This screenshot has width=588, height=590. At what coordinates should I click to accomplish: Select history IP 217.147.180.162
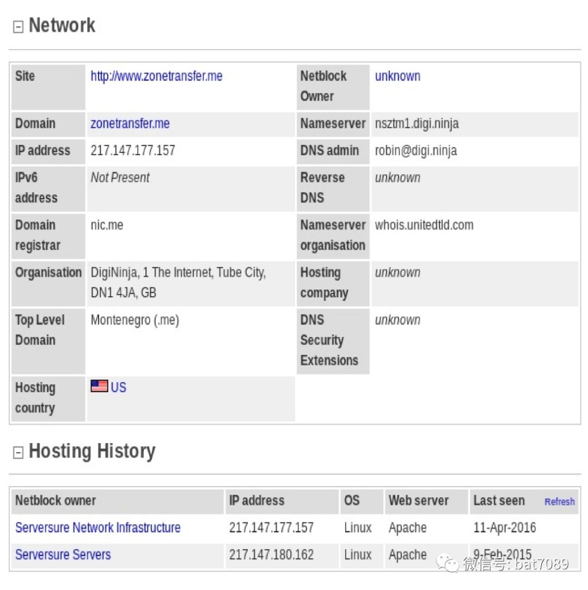click(x=272, y=555)
